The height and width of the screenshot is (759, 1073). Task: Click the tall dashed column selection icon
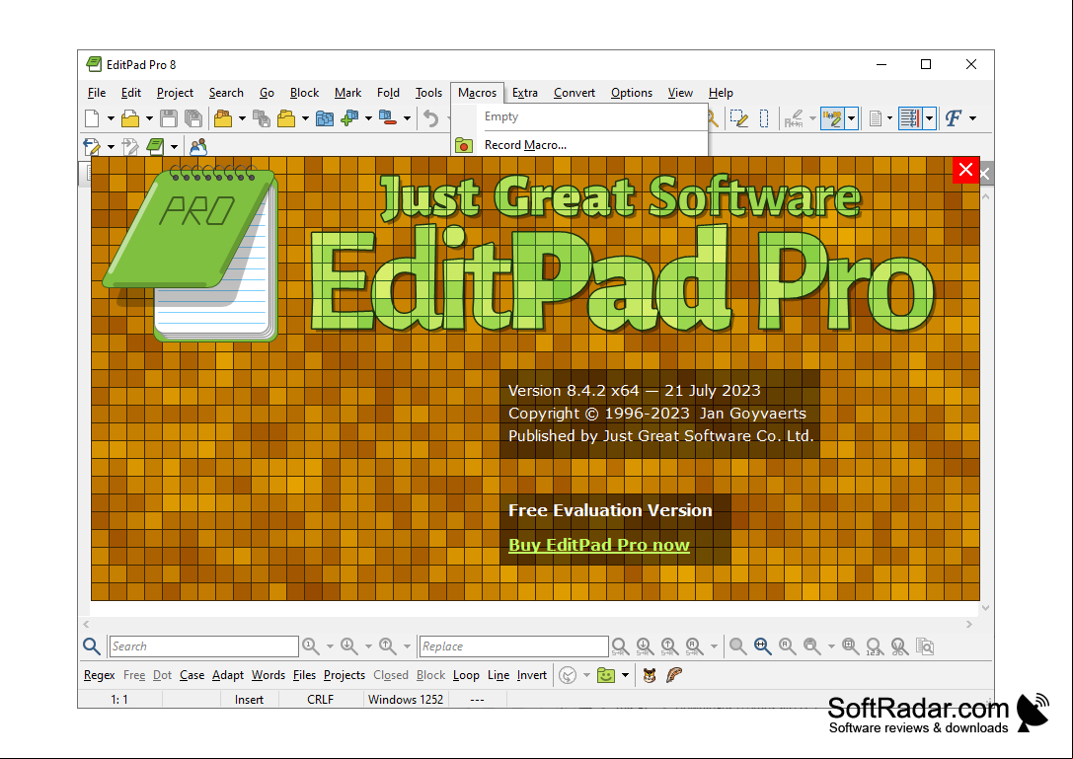click(764, 118)
